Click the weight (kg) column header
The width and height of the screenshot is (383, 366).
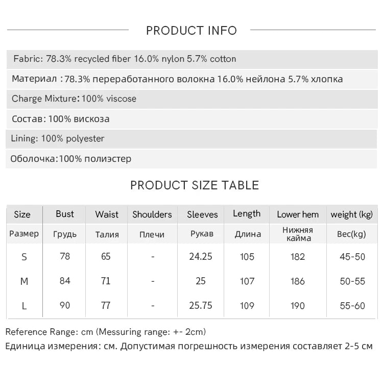point(352,214)
